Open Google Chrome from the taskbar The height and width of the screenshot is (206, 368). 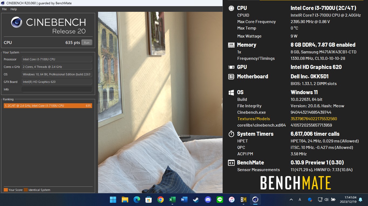point(161,200)
